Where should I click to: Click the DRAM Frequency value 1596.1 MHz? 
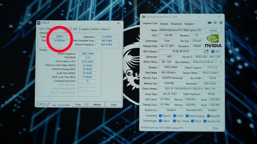pyautogui.click(x=88, y=54)
